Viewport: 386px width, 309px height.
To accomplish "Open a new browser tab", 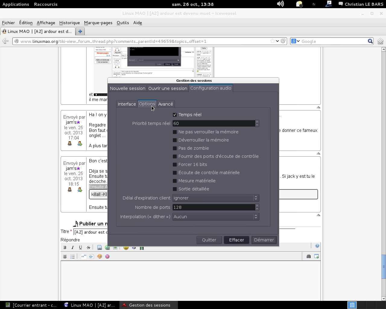I will (x=80, y=31).
